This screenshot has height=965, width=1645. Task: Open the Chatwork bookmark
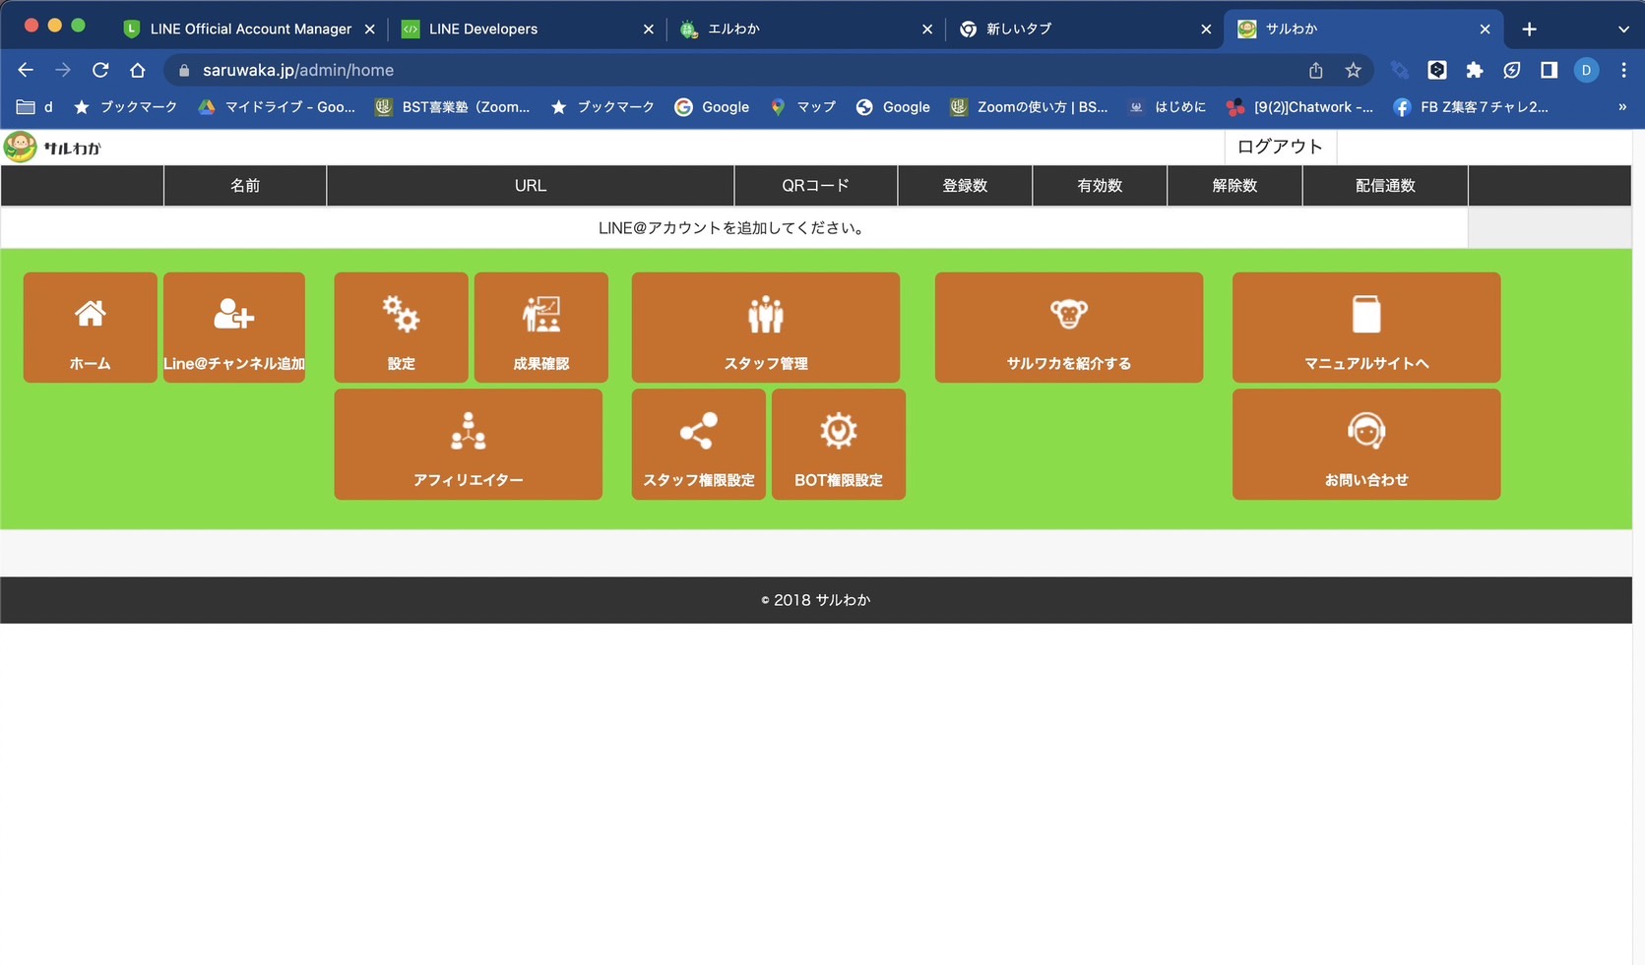coord(1300,107)
